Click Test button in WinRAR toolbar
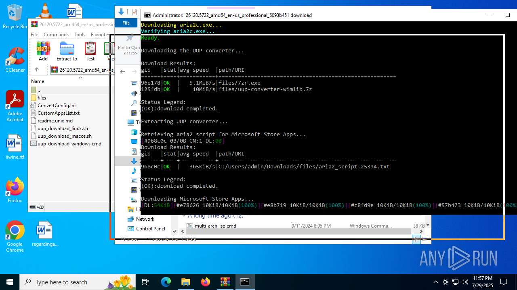 coord(90,52)
